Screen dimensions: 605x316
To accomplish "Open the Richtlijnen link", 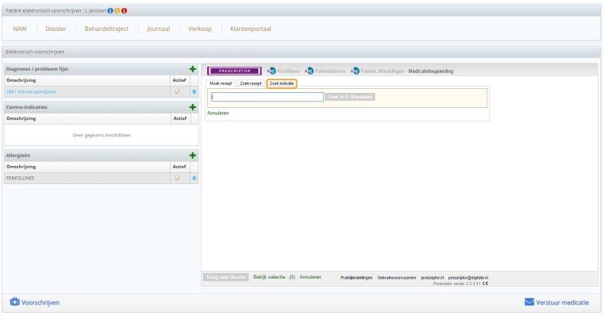I will (x=288, y=71).
